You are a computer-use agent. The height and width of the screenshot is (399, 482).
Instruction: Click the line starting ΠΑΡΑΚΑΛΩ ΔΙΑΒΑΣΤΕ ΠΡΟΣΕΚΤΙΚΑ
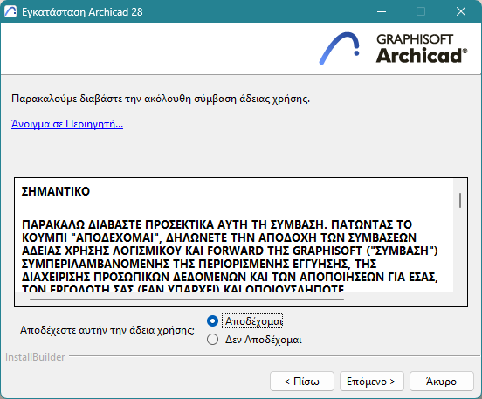coord(217,224)
